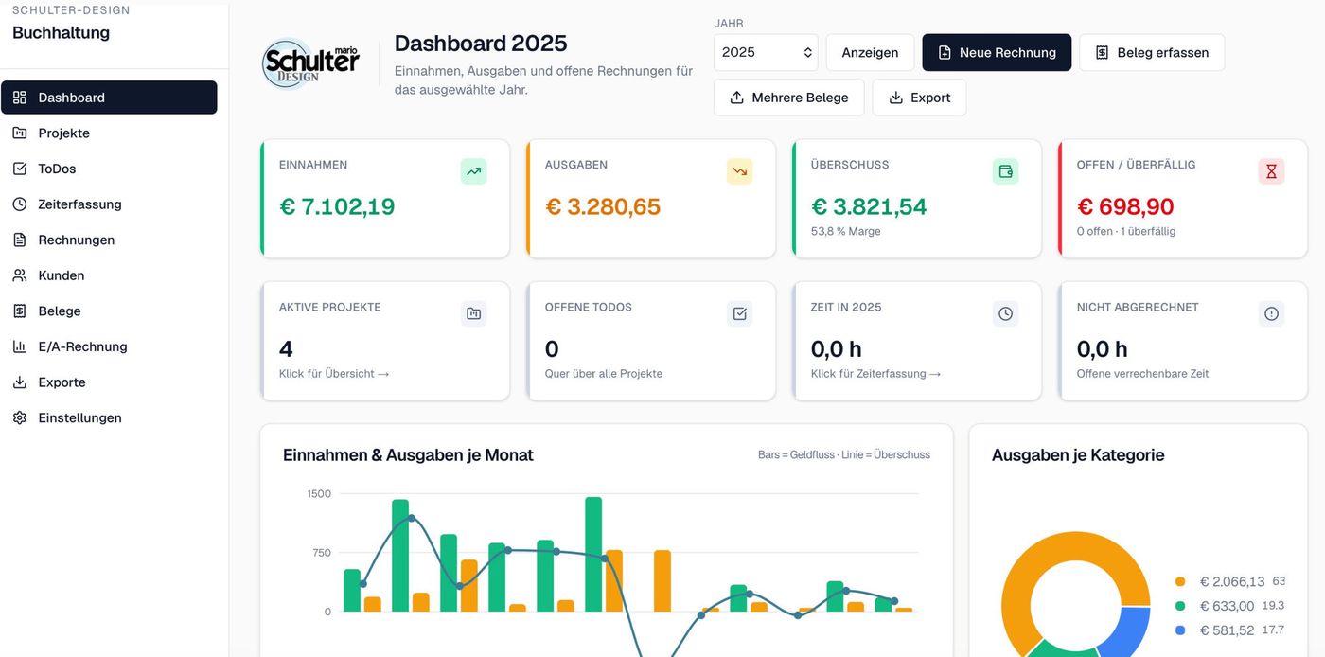
Task: Click the Nicht abgerechnet alert icon
Action: [x=1272, y=313]
